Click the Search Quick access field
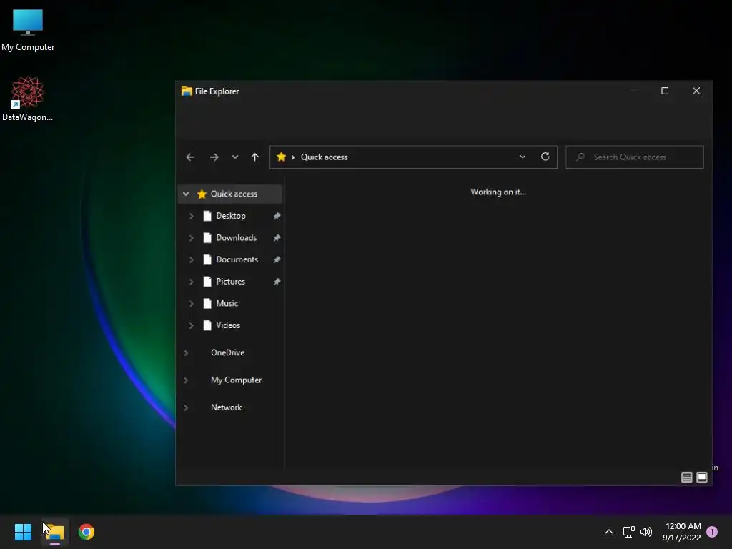This screenshot has height=549, width=732. tap(635, 157)
